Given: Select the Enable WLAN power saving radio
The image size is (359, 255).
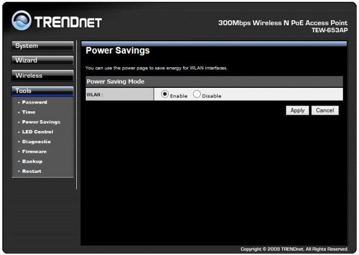Looking at the screenshot, I should [165, 95].
